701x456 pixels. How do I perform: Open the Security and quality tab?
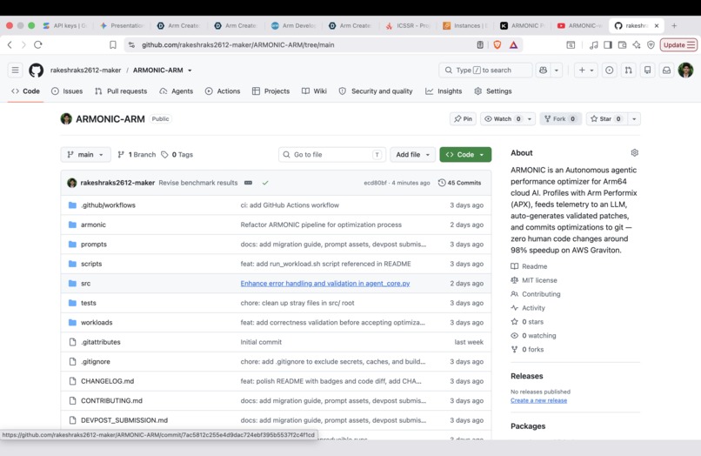point(376,91)
